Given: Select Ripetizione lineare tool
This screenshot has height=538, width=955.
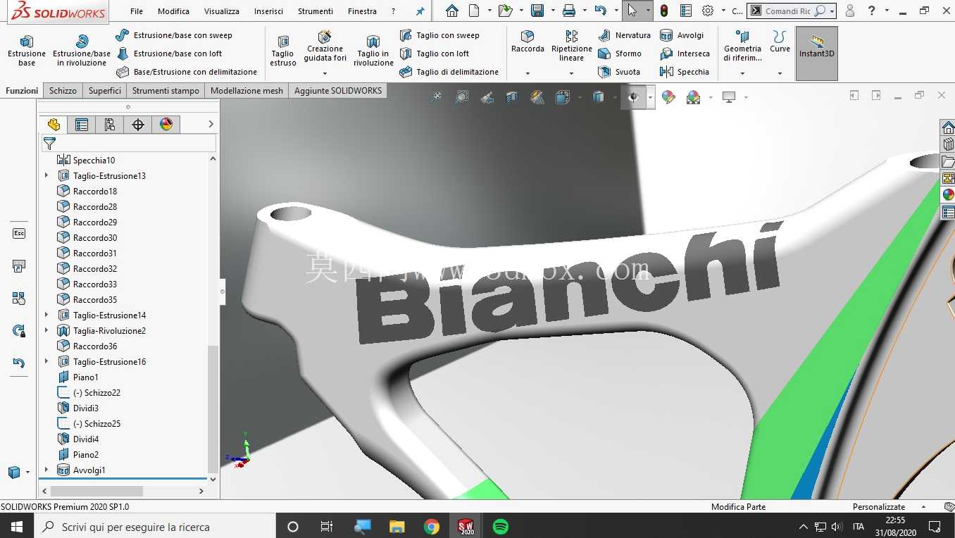Looking at the screenshot, I should 572,46.
